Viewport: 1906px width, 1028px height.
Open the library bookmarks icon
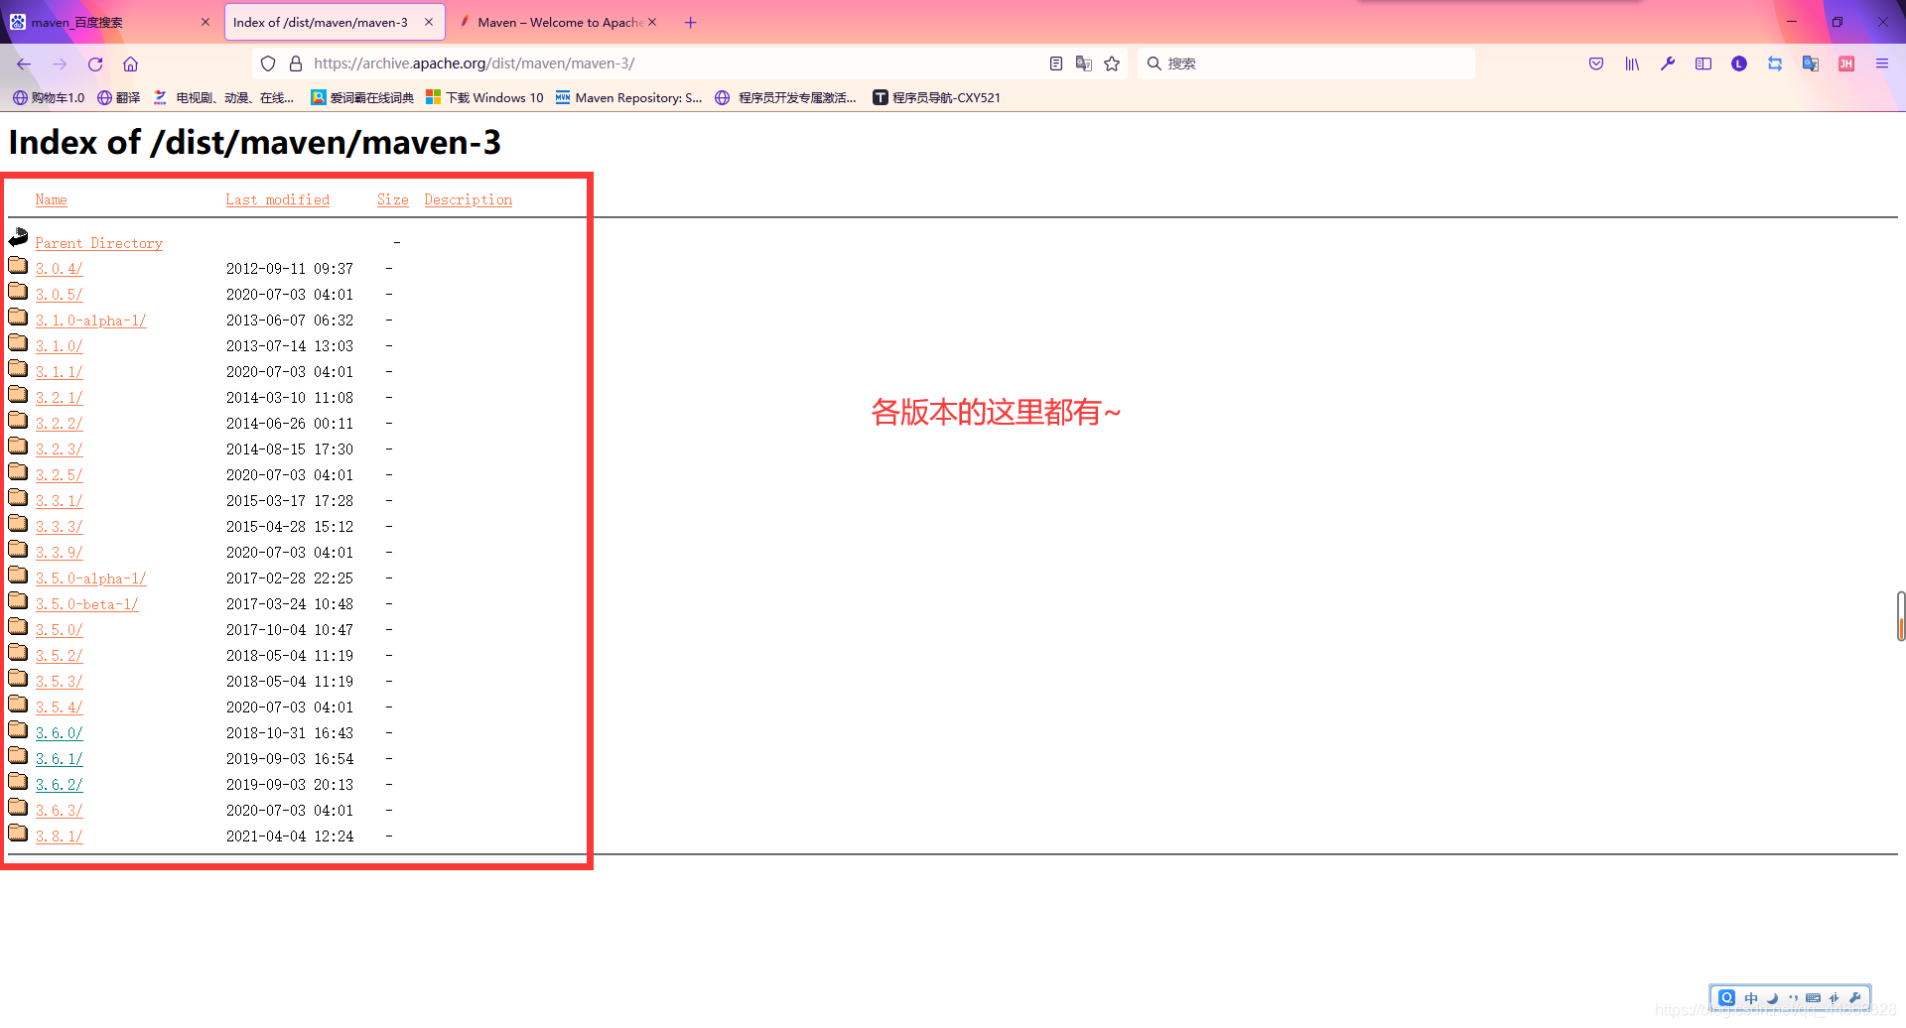[x=1632, y=64]
